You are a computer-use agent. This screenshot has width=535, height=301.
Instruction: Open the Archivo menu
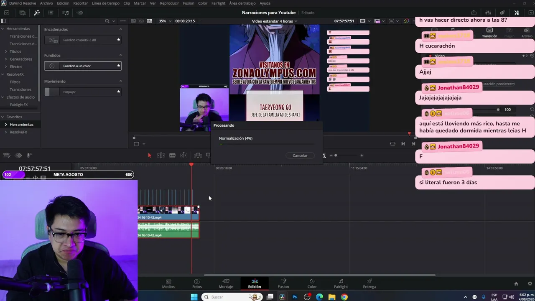coord(46,3)
